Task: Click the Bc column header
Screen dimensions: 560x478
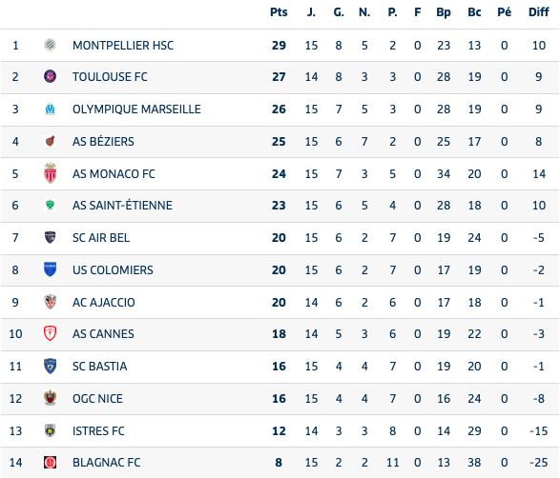Action: tap(474, 12)
